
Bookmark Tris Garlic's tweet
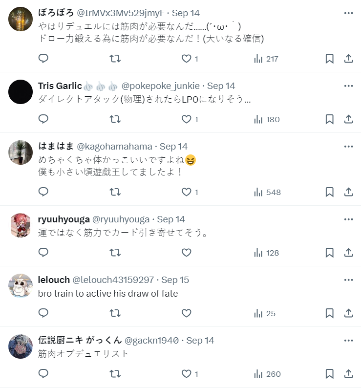[x=330, y=119]
